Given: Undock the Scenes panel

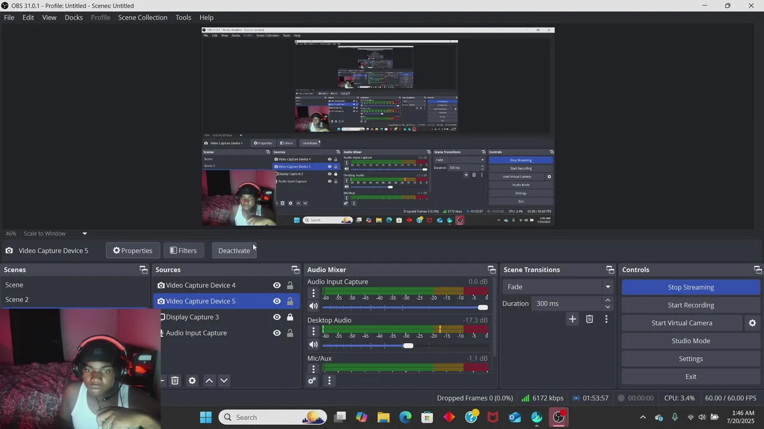Looking at the screenshot, I should point(143,270).
